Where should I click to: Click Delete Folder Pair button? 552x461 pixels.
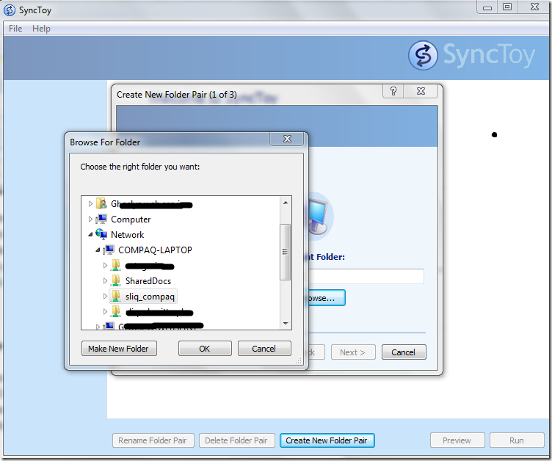236,440
